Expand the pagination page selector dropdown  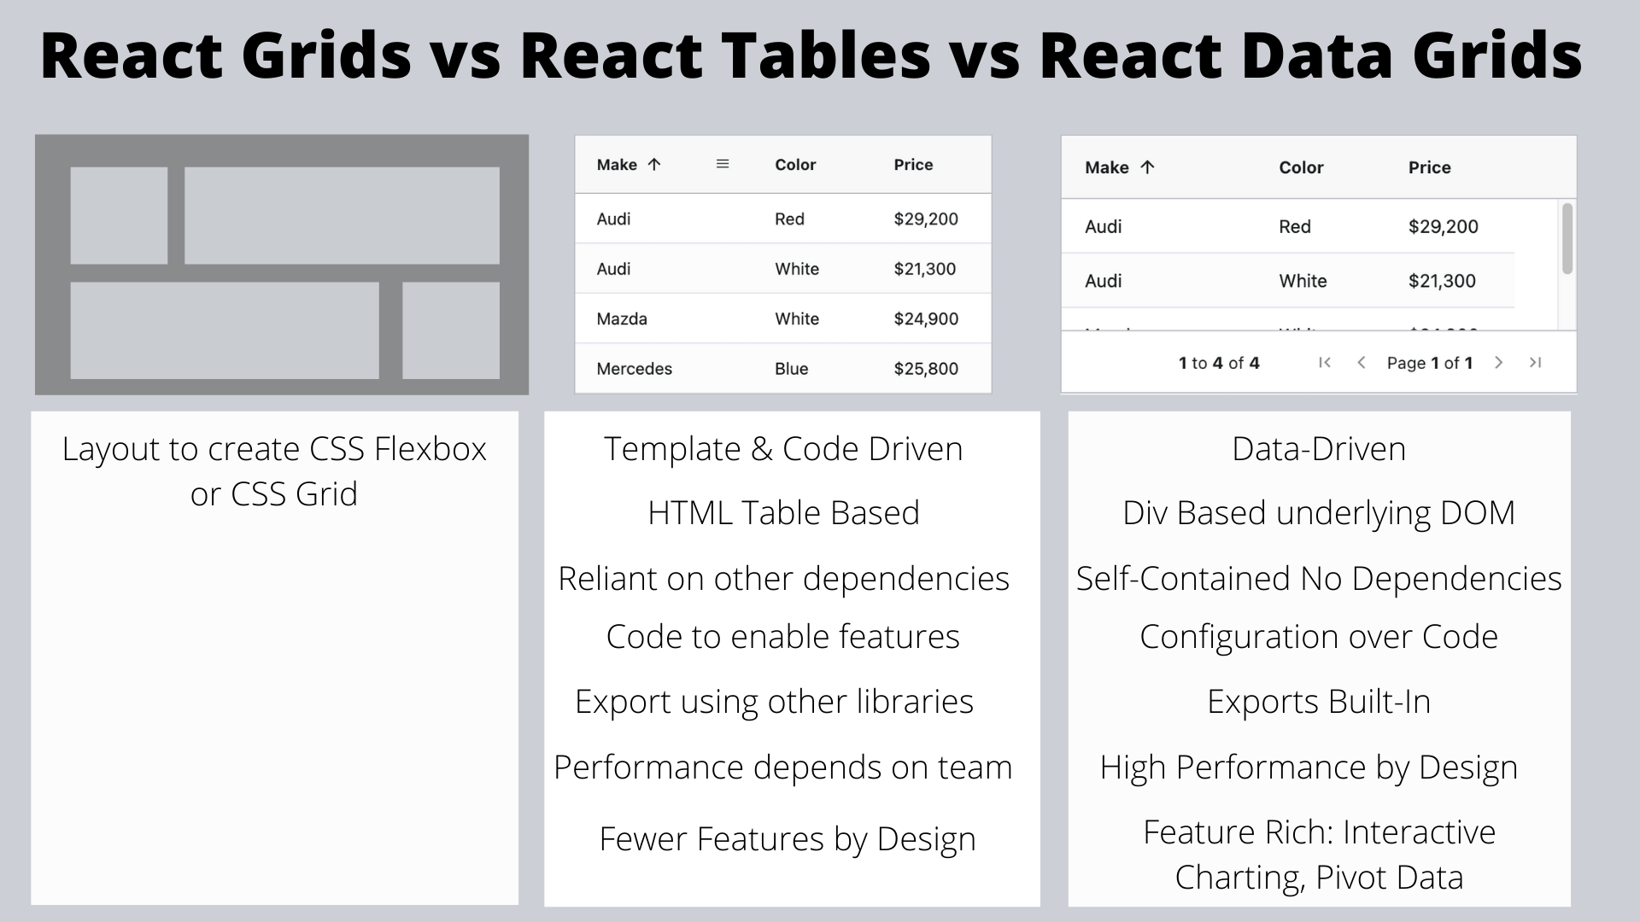(1428, 363)
